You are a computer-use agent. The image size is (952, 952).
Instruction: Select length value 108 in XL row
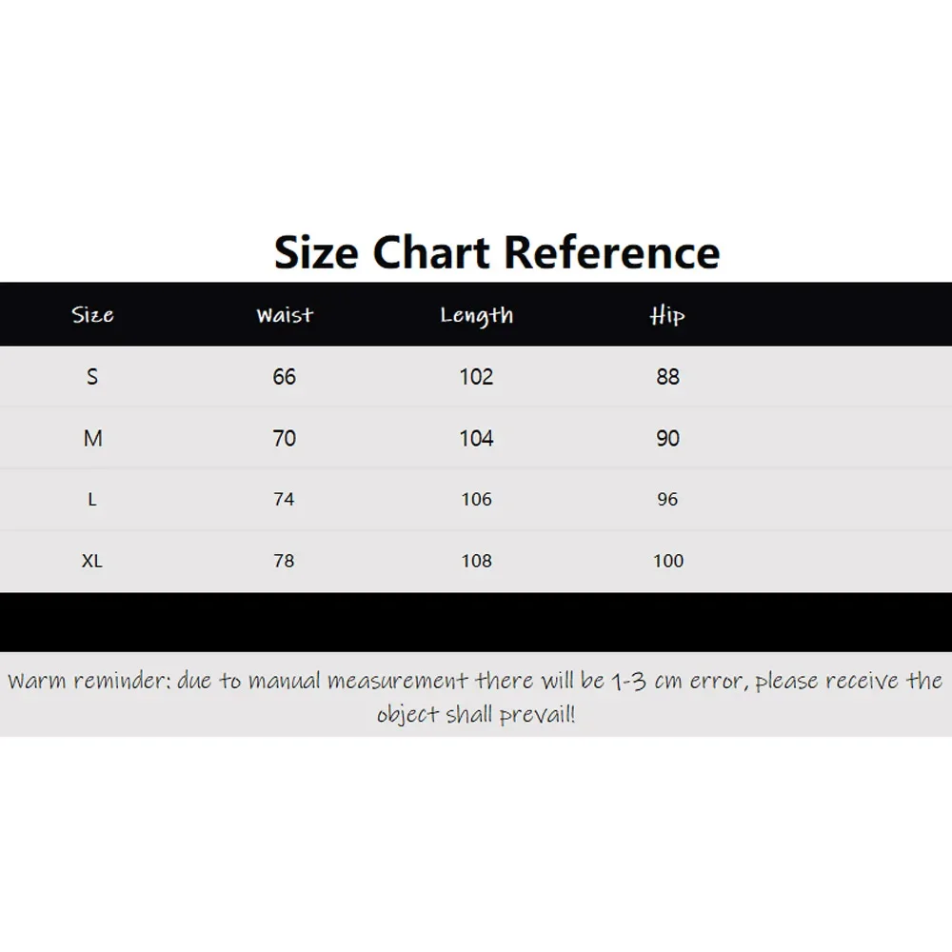coord(476,561)
